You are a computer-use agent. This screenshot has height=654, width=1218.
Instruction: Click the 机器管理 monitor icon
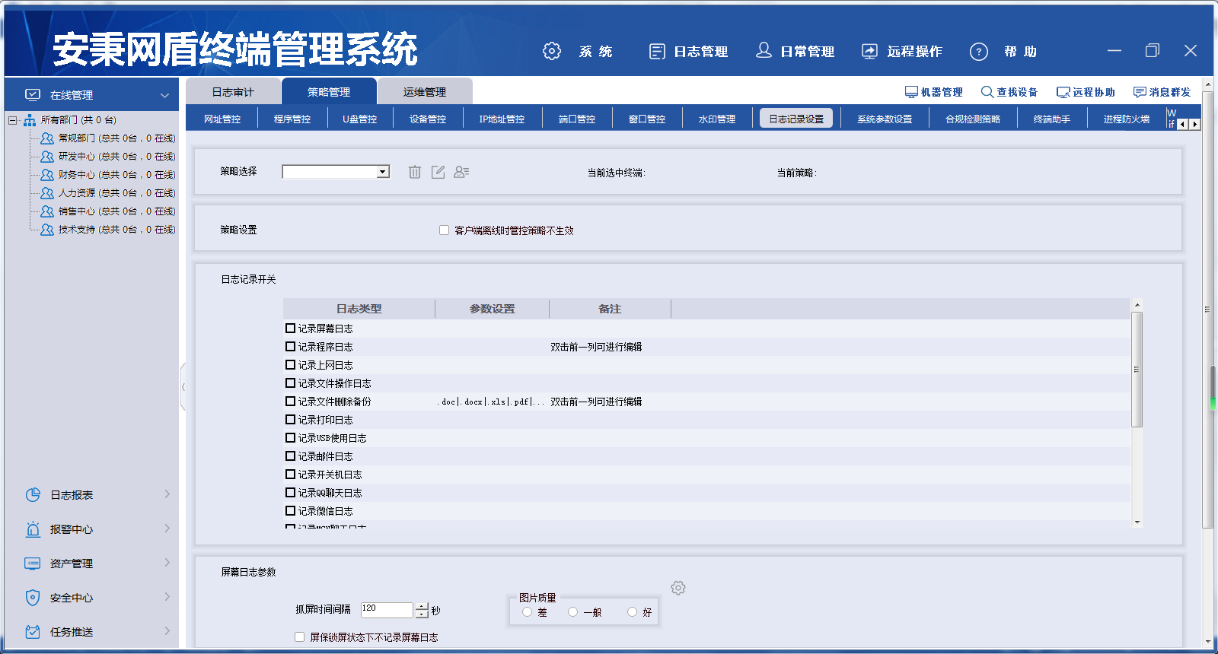coord(911,92)
